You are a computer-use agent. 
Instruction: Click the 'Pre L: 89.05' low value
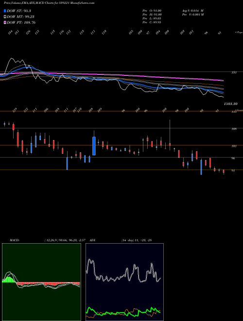pyautogui.click(x=152, y=18)
